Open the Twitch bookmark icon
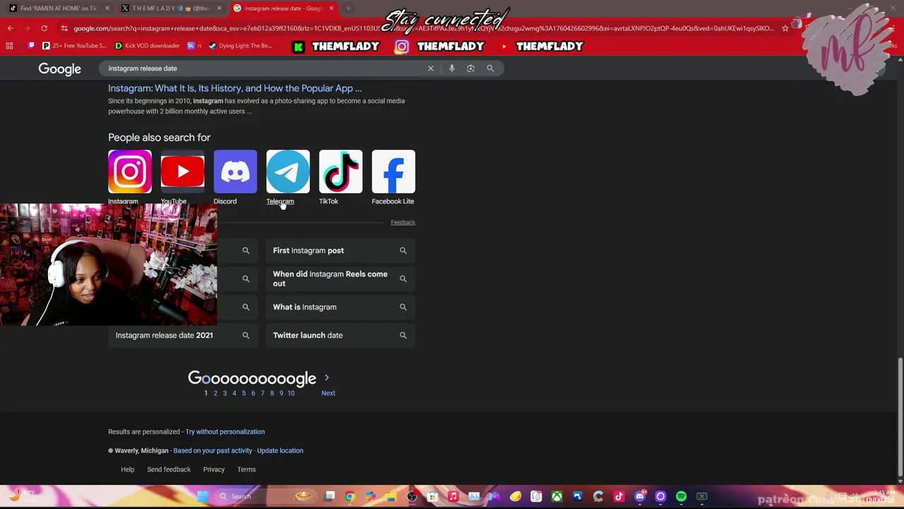 31,46
